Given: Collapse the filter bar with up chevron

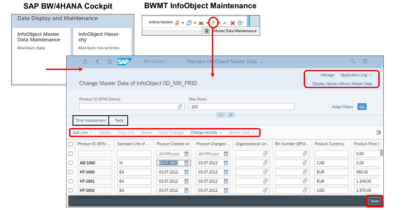Looking at the screenshot, I should pyautogui.click(x=221, y=115).
